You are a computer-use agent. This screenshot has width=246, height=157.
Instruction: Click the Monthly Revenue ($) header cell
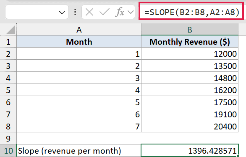(190, 41)
